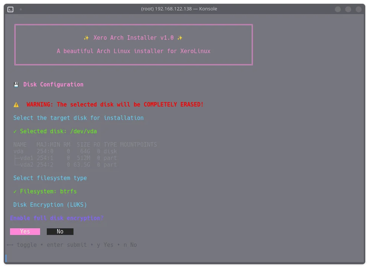The image size is (369, 268).
Task: Click the sparkle icon left of the installer title
Action: pos(86,37)
